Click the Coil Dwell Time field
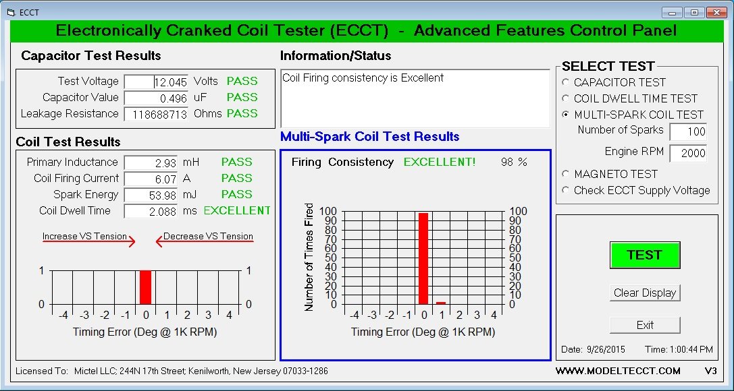This screenshot has width=734, height=391. (x=152, y=211)
